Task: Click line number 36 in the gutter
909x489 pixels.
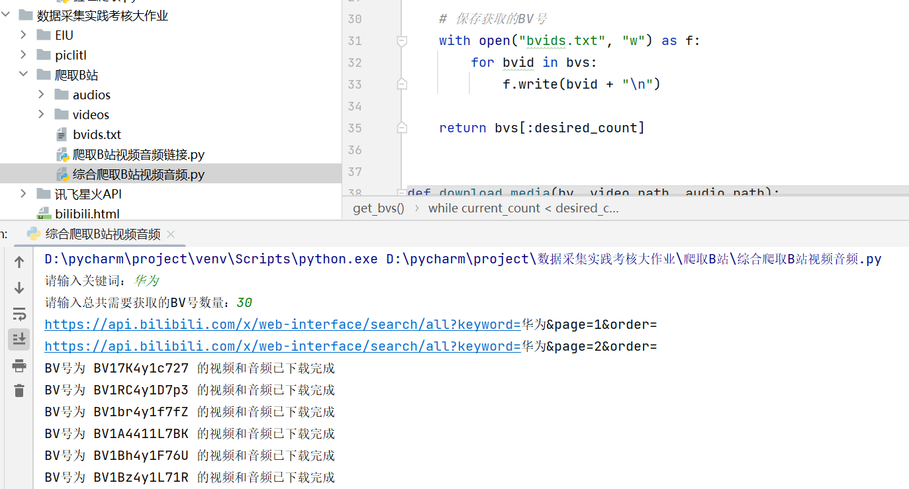Action: (x=354, y=150)
